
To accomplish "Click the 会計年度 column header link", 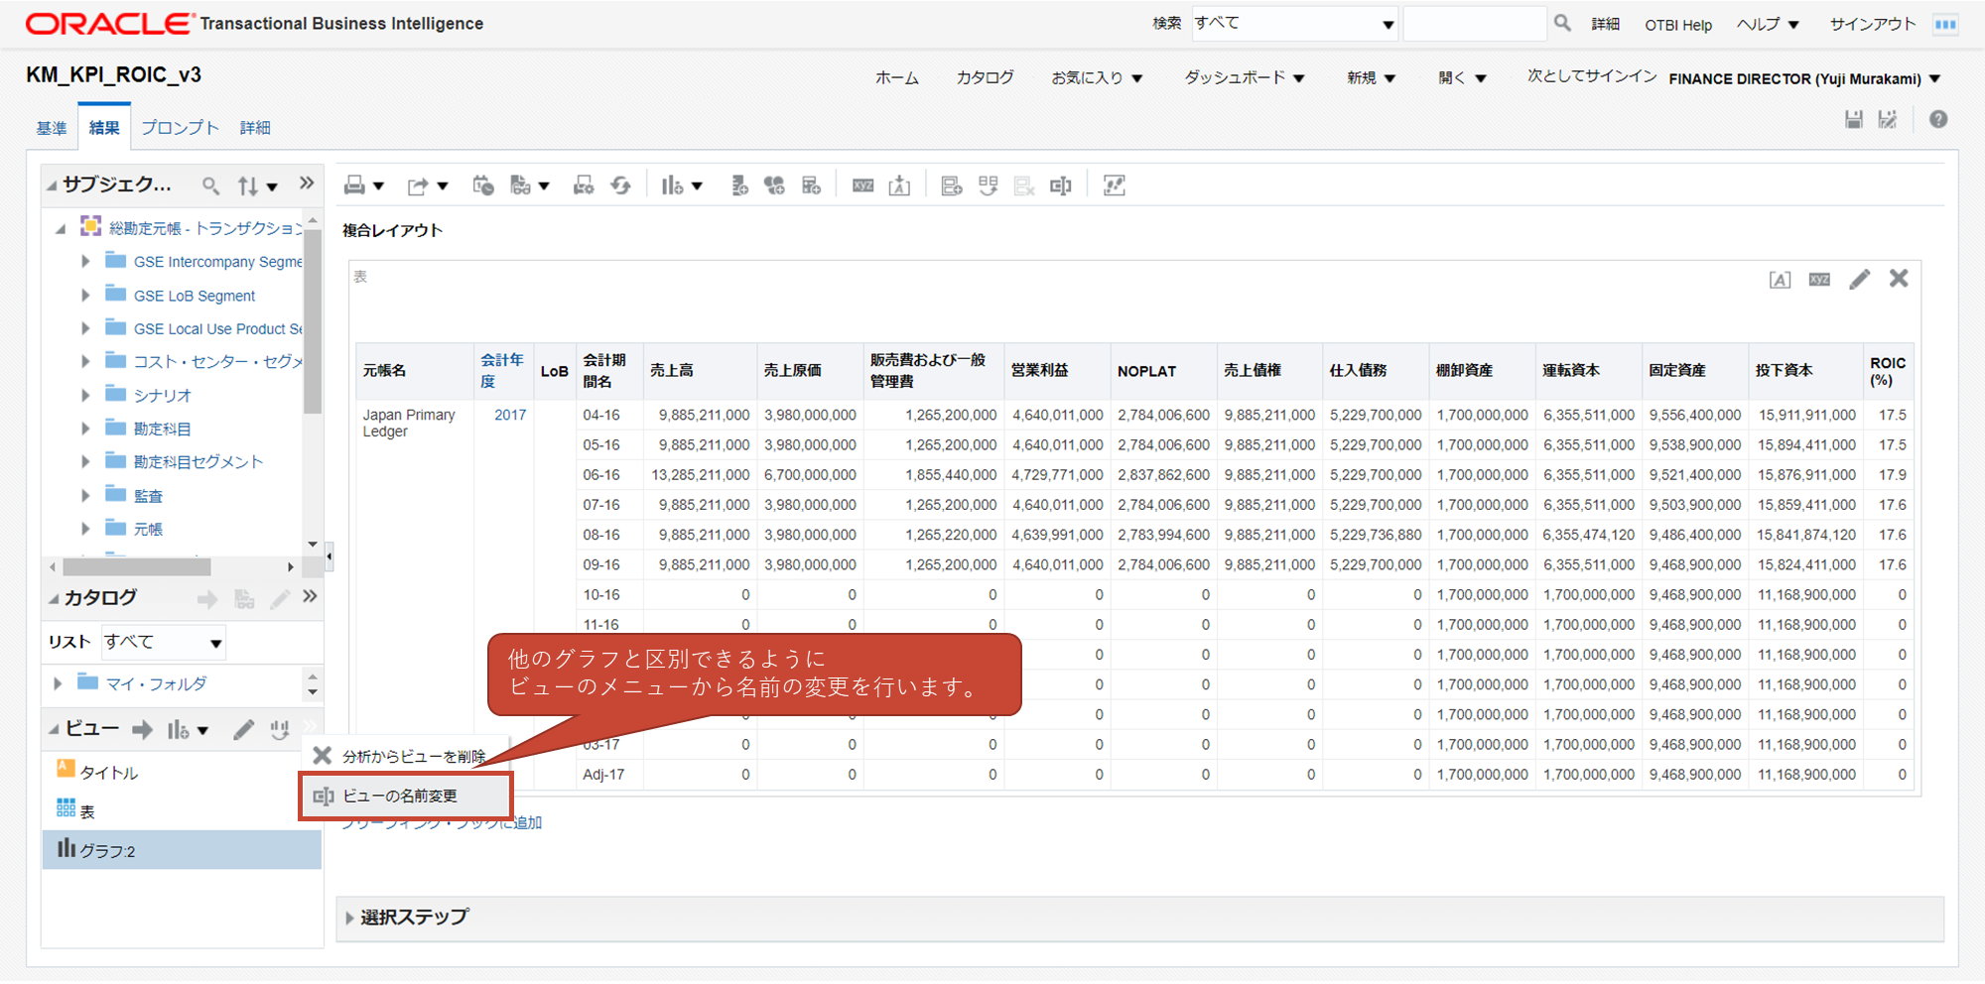I will tap(502, 370).
